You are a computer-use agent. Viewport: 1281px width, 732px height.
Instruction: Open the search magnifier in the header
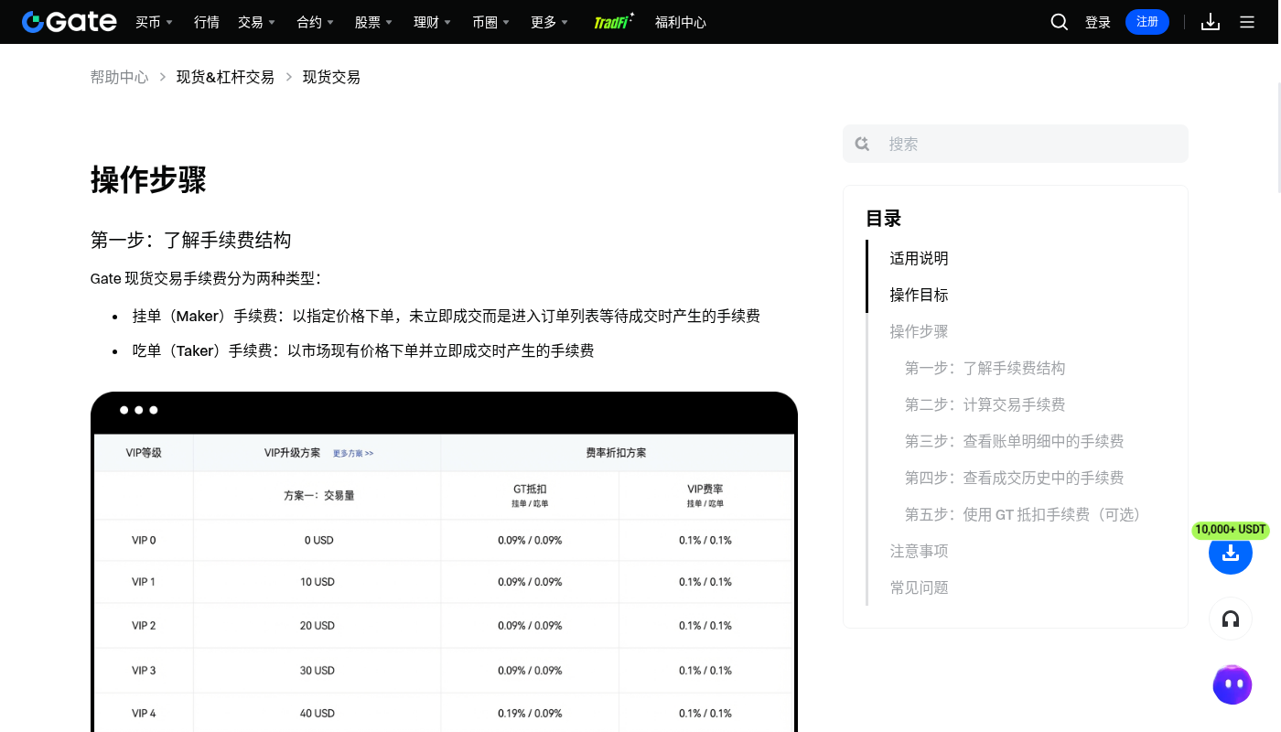point(1060,22)
